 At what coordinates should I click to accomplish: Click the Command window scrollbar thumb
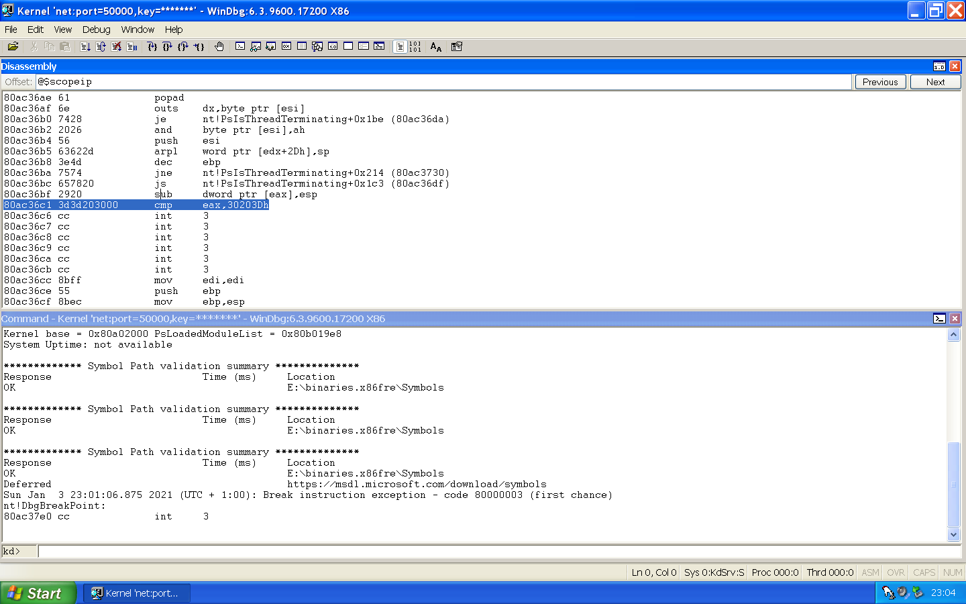[x=953, y=485]
